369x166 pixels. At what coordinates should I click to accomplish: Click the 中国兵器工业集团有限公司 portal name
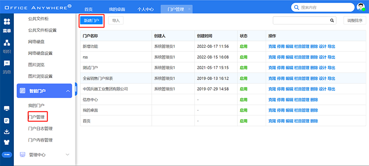coord(106,89)
